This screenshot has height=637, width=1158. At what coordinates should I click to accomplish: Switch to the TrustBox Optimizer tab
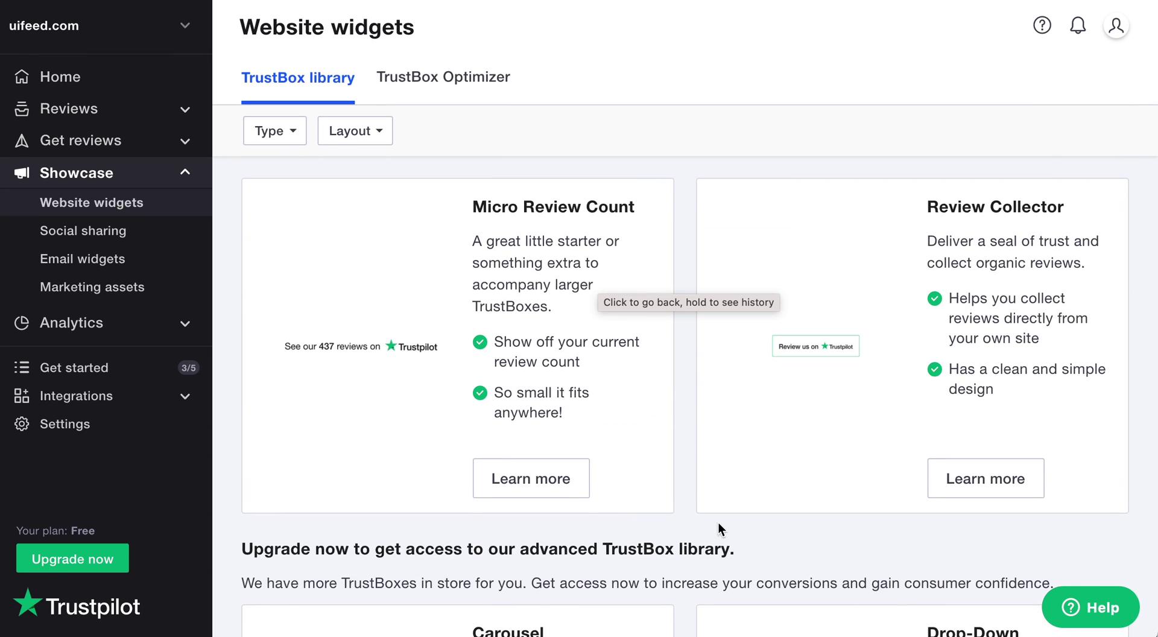[443, 77]
